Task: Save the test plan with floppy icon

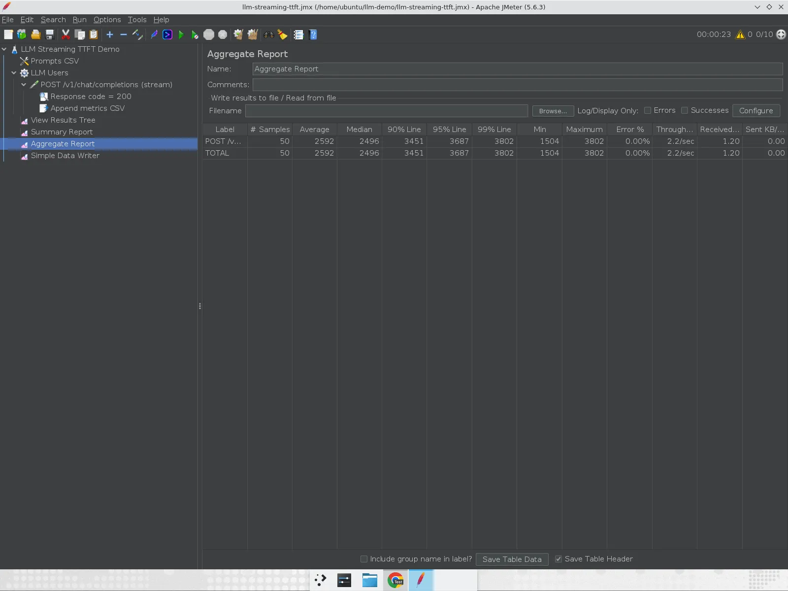Action: click(x=49, y=34)
